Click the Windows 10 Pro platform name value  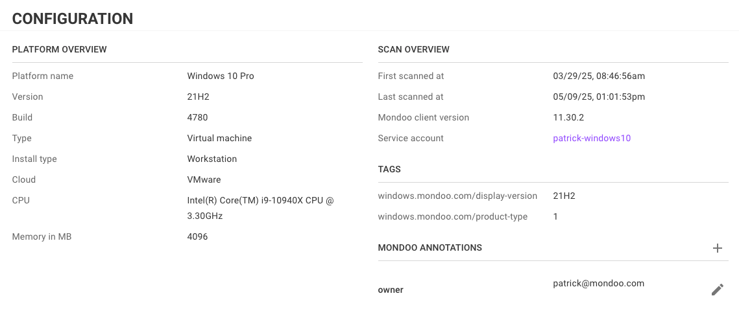[221, 76]
